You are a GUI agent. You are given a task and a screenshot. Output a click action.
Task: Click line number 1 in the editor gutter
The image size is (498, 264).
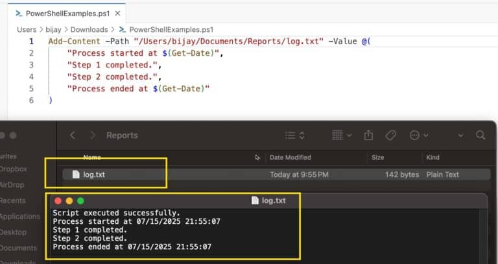pyautogui.click(x=31, y=42)
